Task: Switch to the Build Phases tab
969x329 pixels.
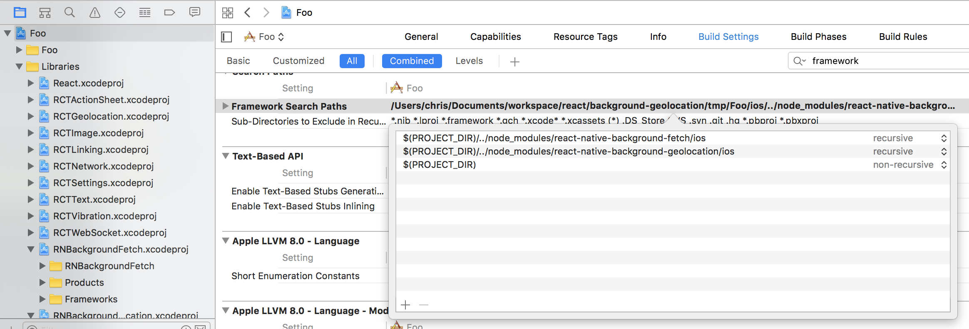Action: [818, 37]
